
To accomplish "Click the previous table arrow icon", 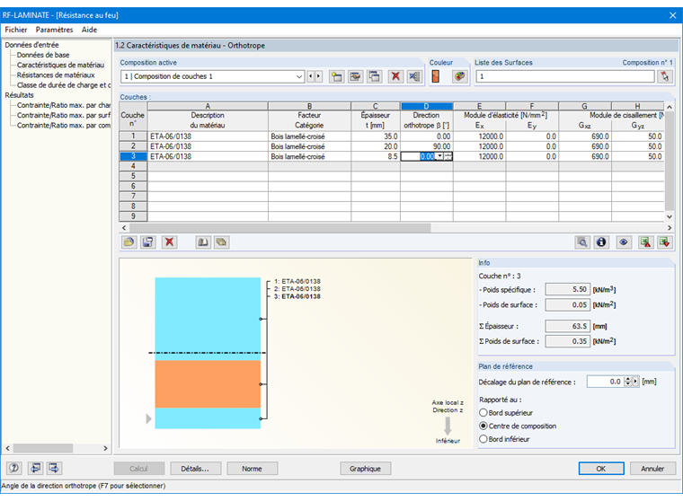I will pyautogui.click(x=35, y=468).
